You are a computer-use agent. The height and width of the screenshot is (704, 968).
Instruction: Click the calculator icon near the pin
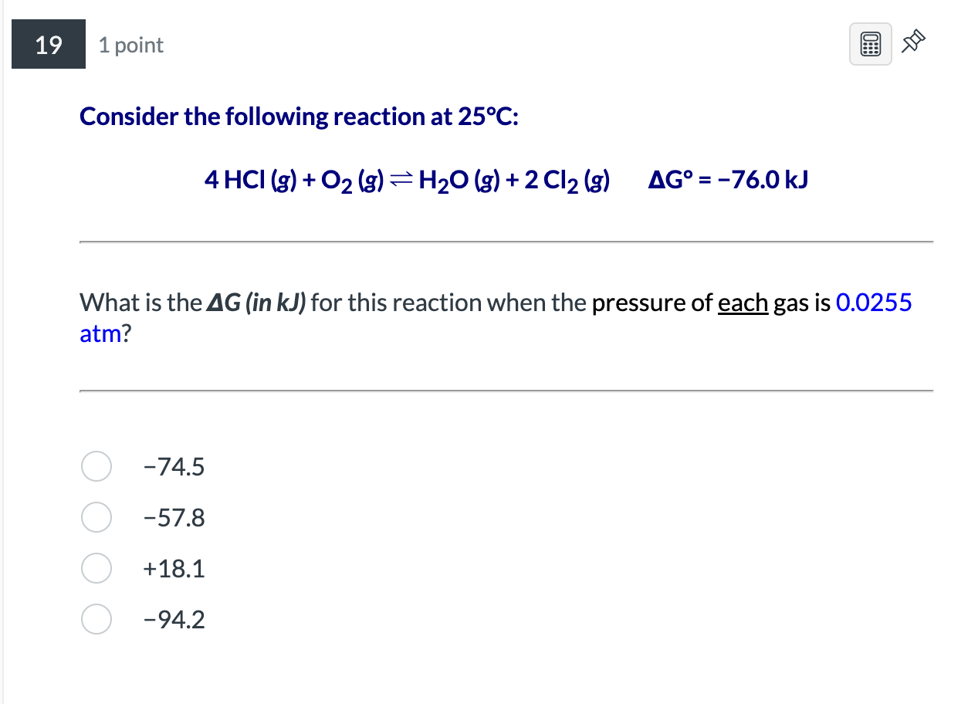coord(869,43)
